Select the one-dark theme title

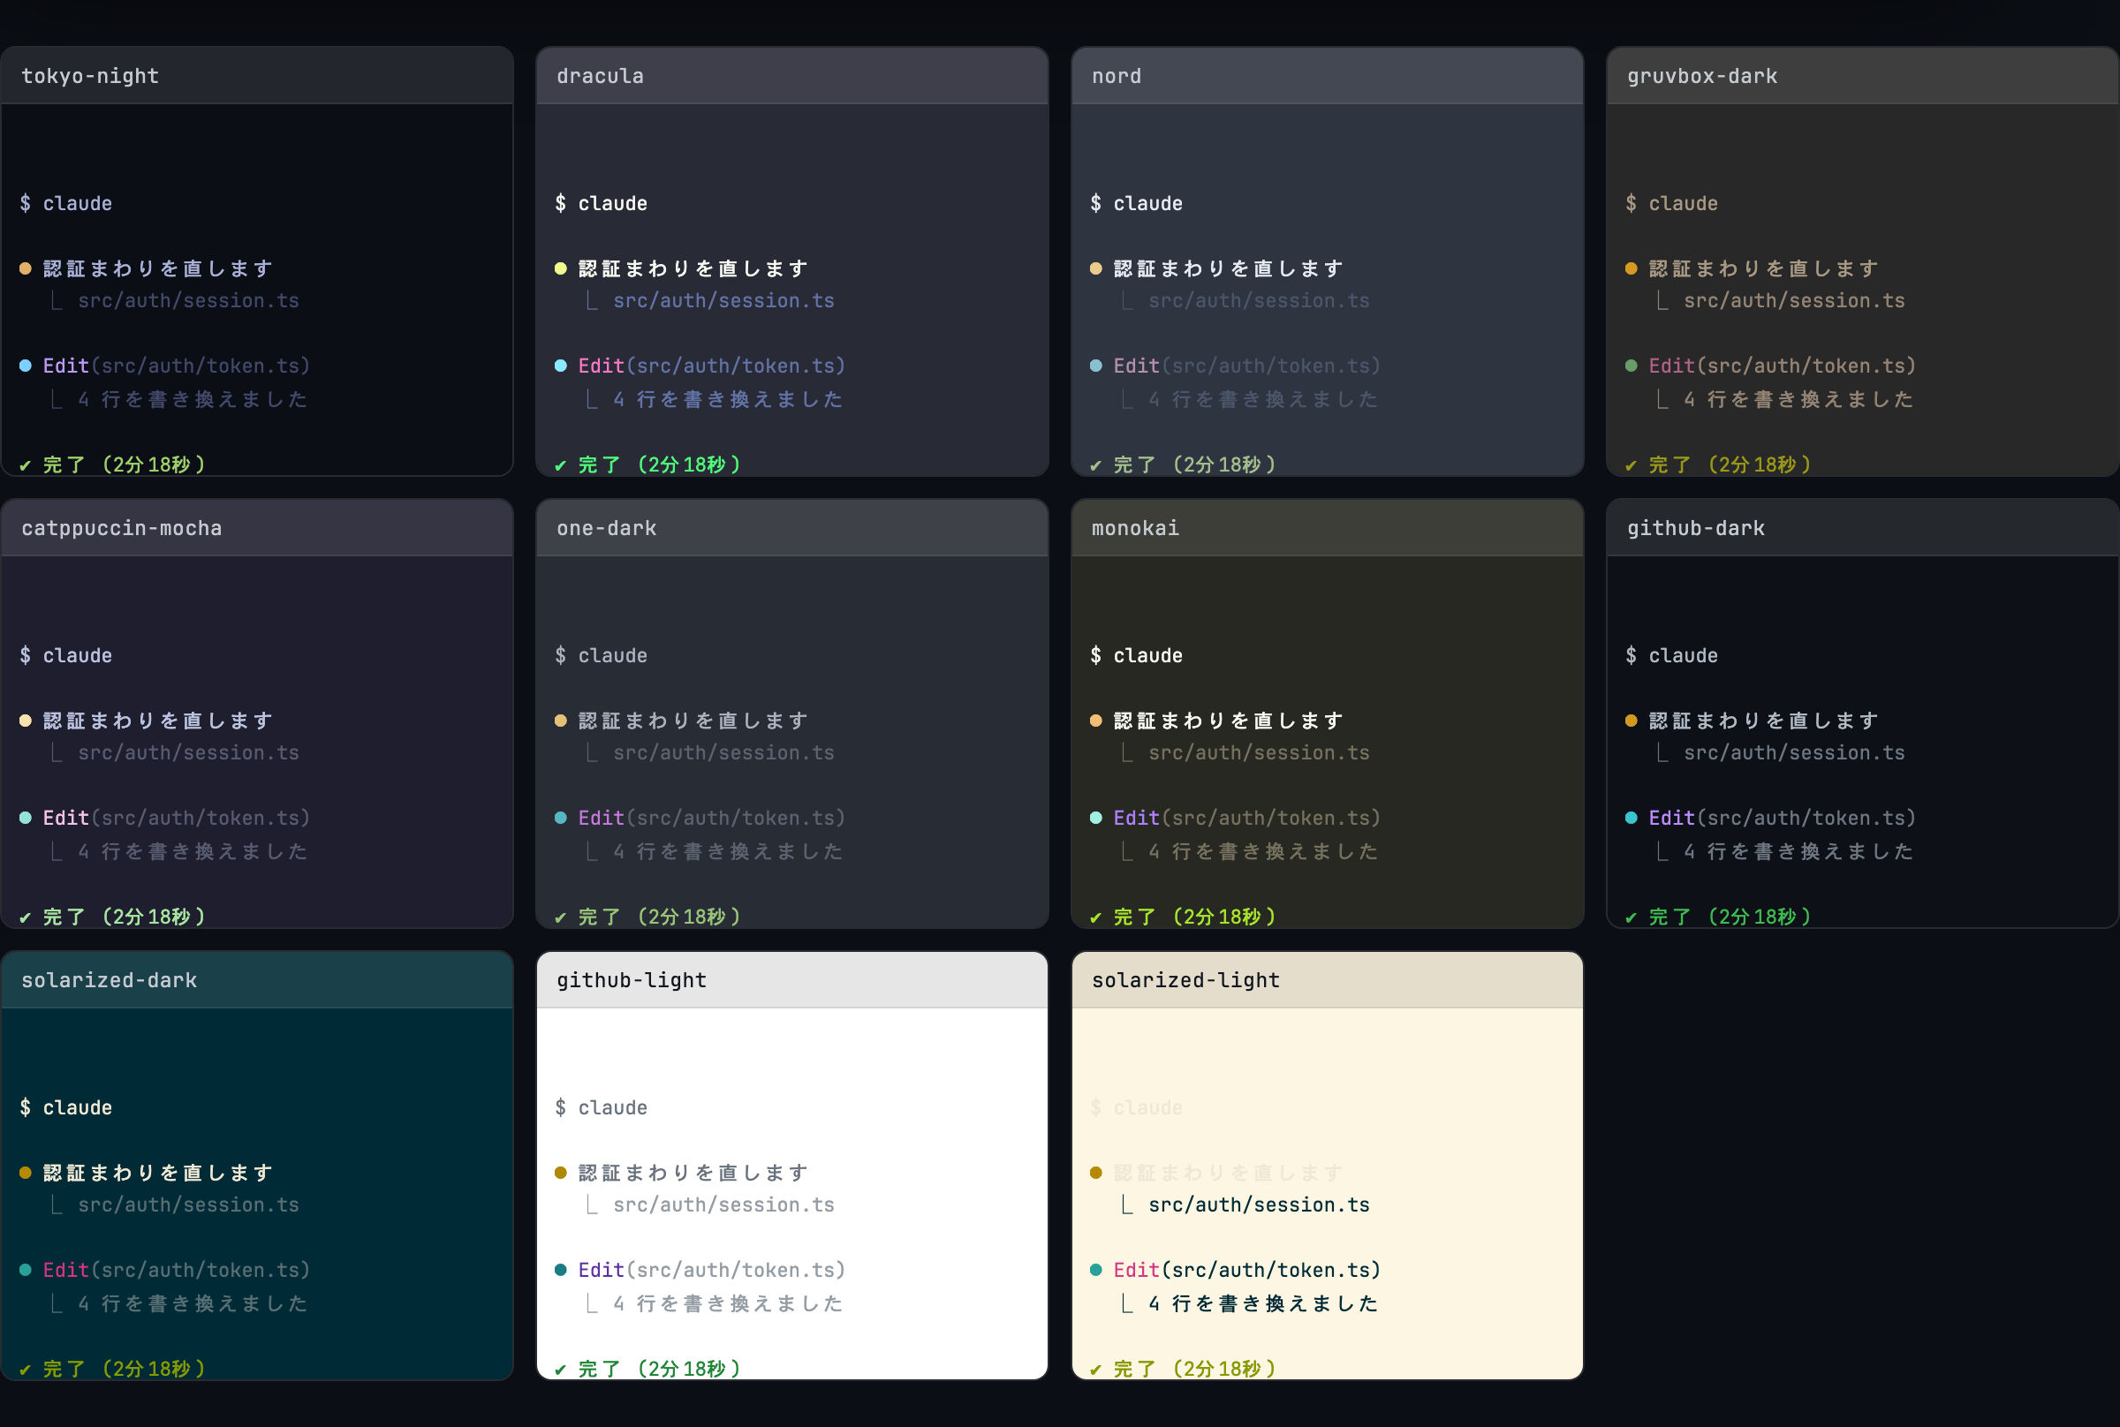coord(606,528)
